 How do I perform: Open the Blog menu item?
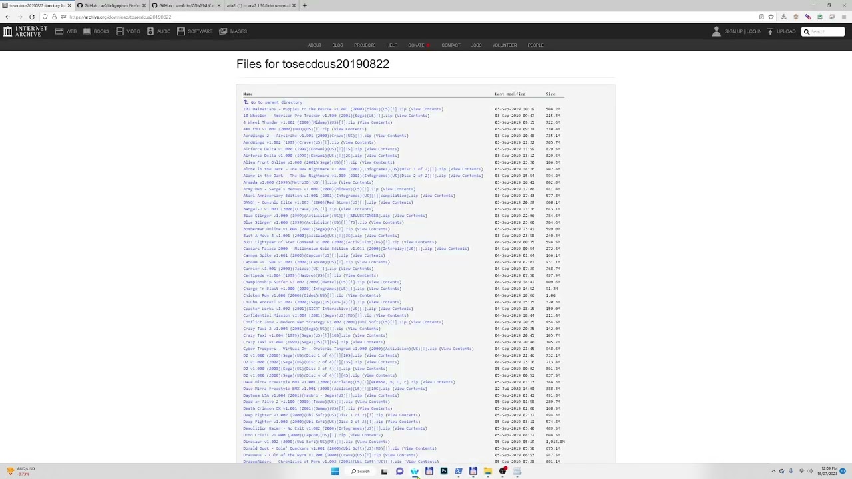point(338,45)
